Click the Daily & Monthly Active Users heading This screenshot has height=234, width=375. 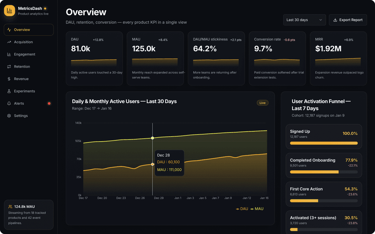coord(124,101)
